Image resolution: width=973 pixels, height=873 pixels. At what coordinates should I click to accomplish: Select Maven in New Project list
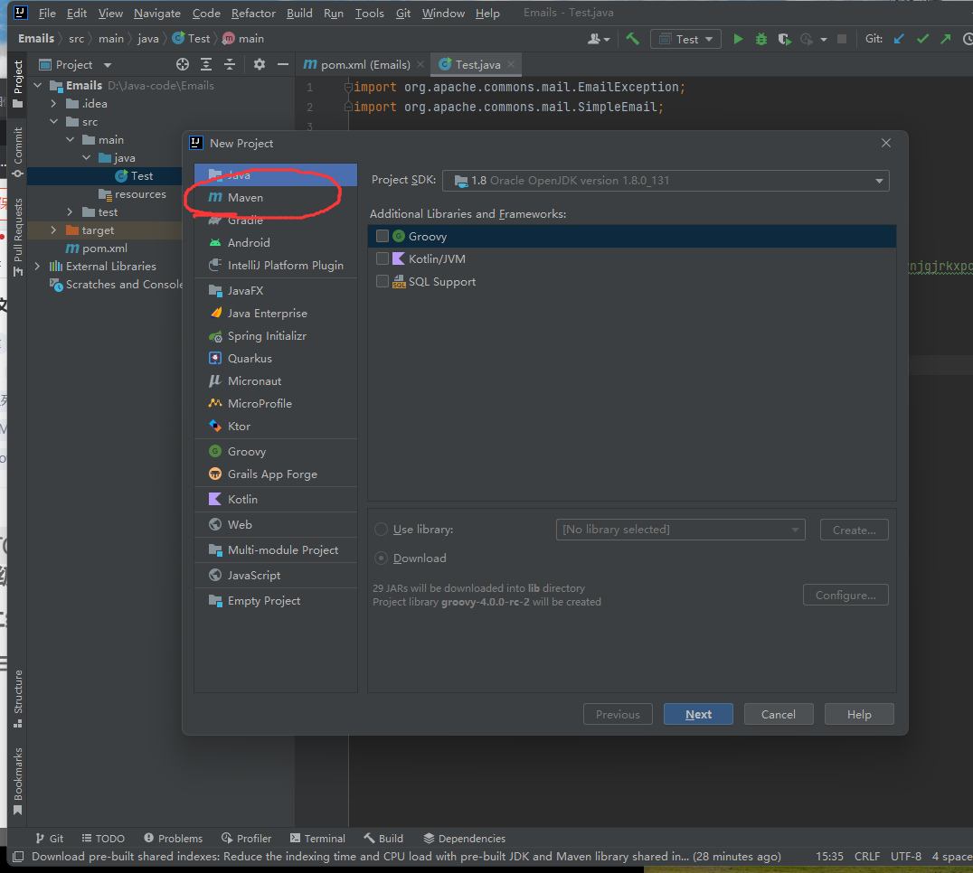point(276,197)
